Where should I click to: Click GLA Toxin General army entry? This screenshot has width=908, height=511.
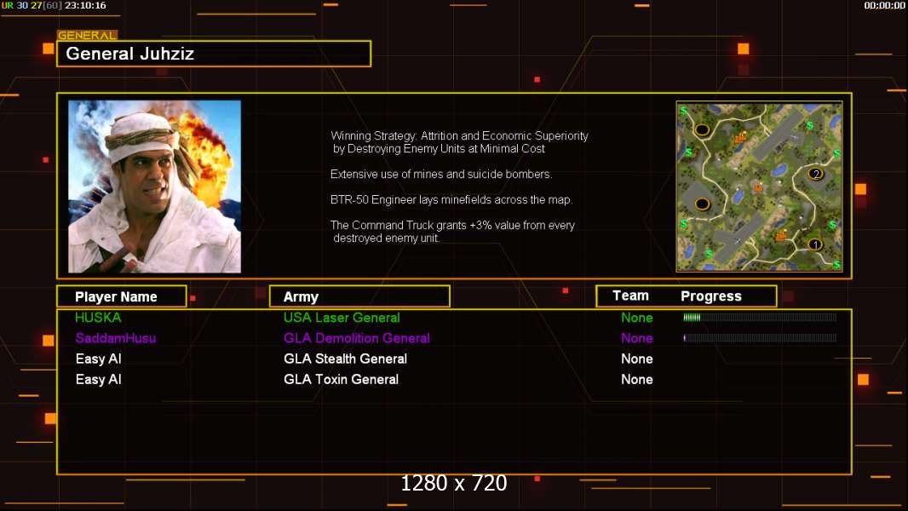(x=341, y=380)
